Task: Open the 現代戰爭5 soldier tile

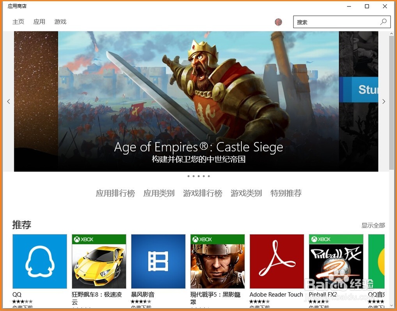Action: (x=218, y=261)
